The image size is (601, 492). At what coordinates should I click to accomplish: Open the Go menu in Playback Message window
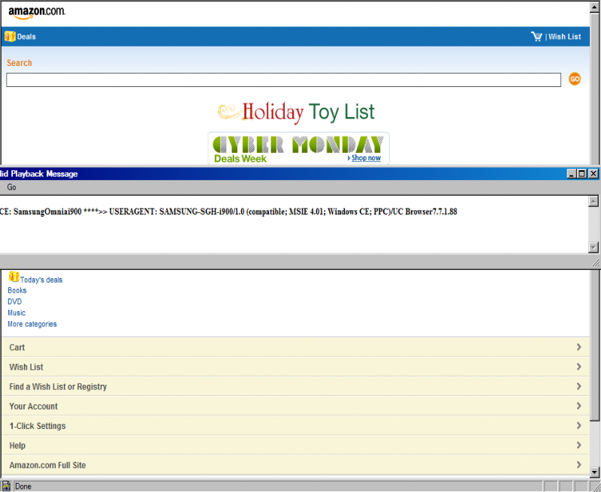click(11, 187)
